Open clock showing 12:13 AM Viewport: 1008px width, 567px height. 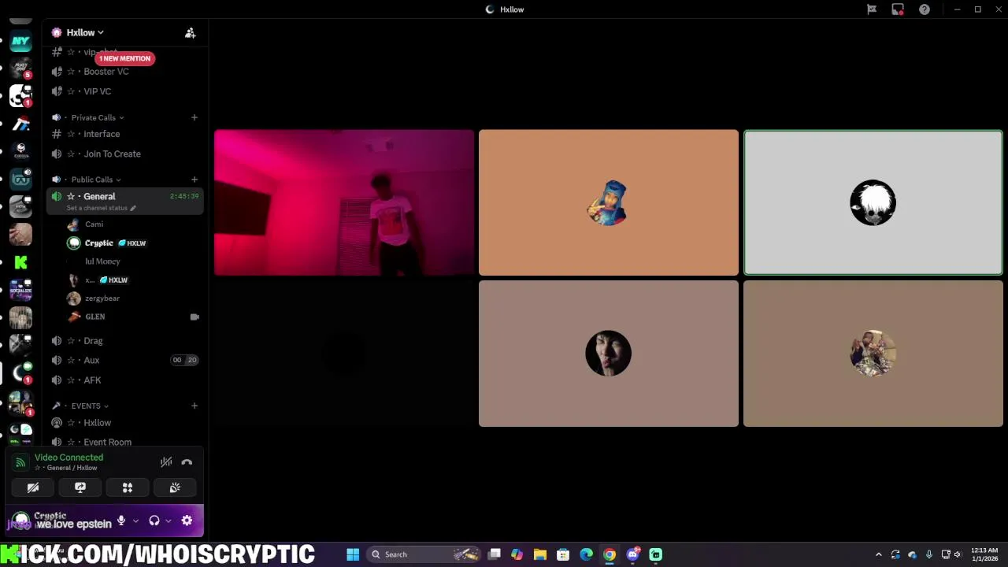pyautogui.click(x=984, y=554)
